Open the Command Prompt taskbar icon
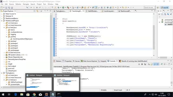Viewport: 173px width, 97px height. pos(59,95)
